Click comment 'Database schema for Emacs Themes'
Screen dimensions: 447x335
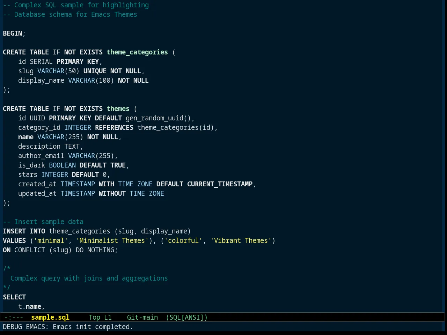76,14
